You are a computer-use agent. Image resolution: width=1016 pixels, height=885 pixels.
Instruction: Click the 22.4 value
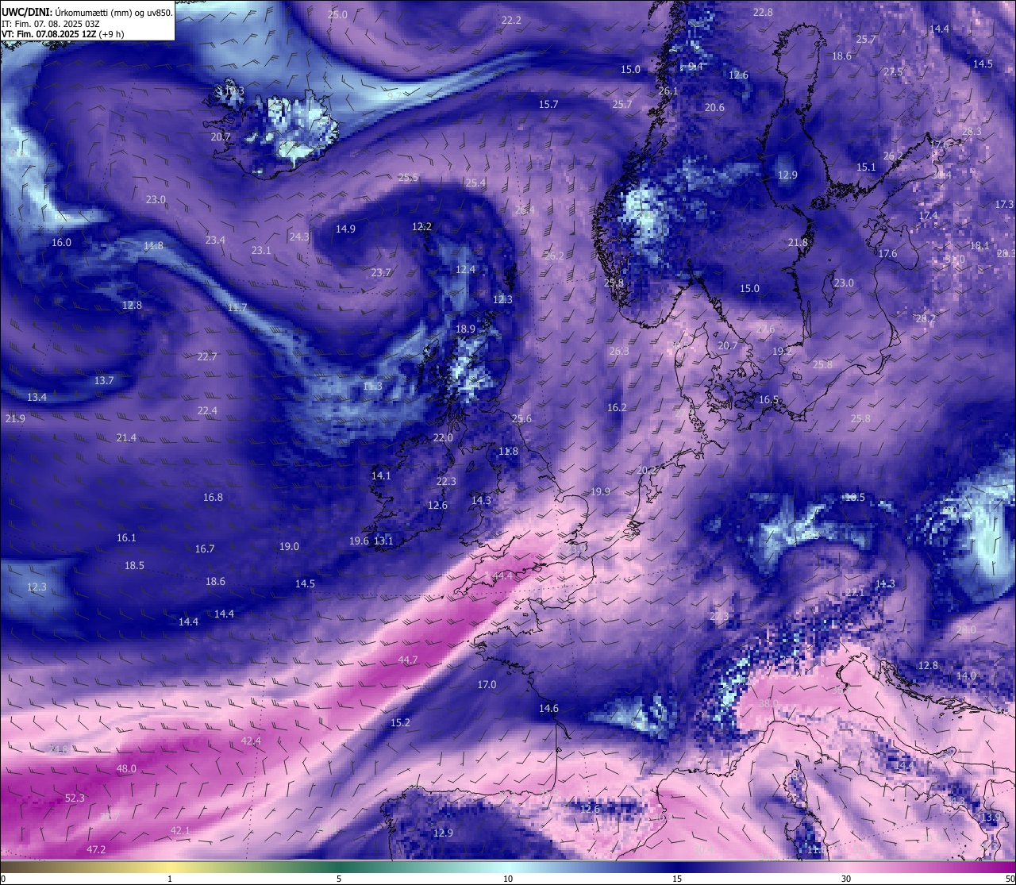[207, 411]
